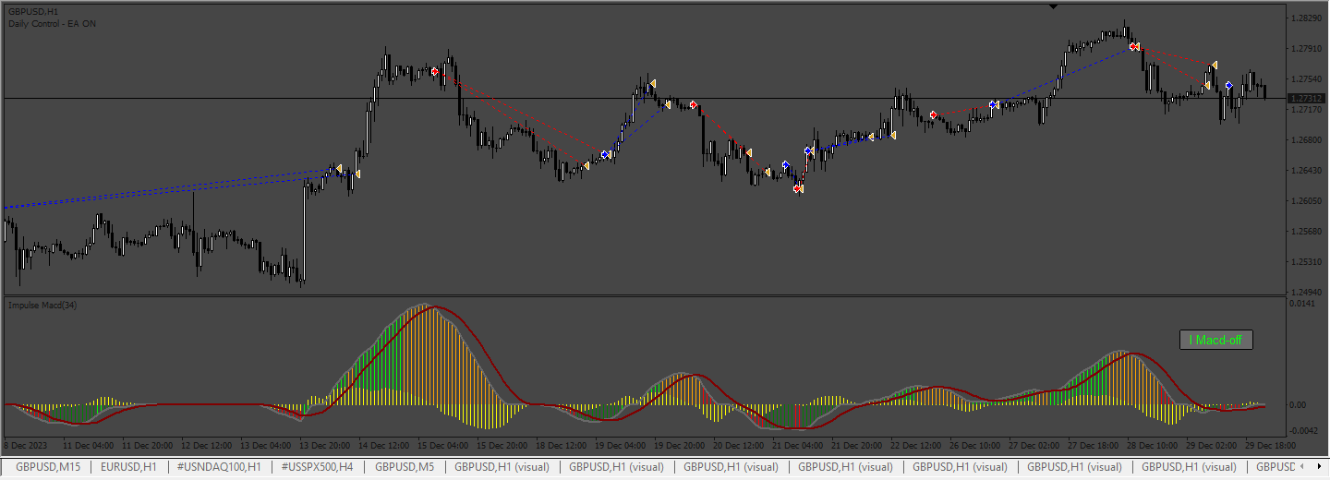Select the blue buy arrow near 19 Dec 04:00

[x=605, y=154]
